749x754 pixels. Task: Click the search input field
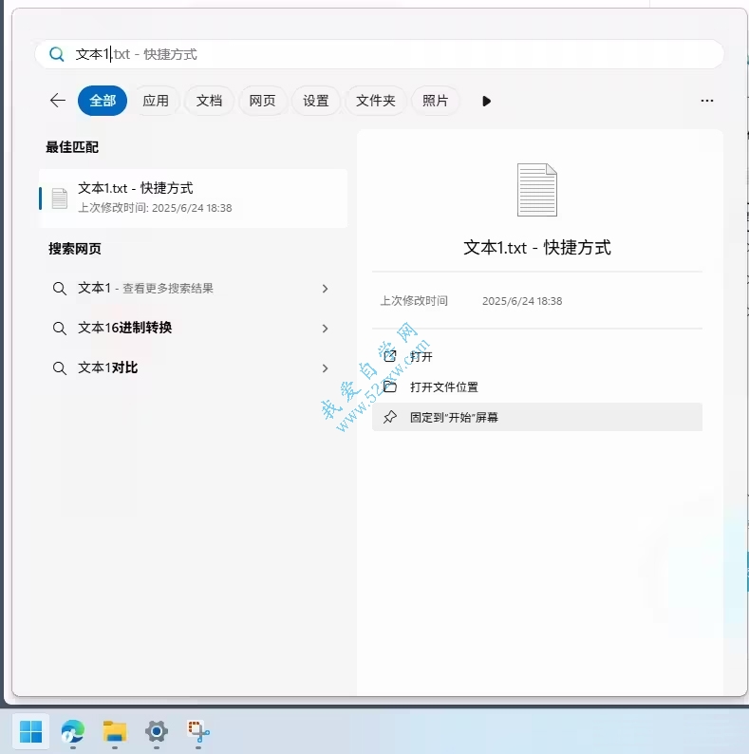[380, 54]
